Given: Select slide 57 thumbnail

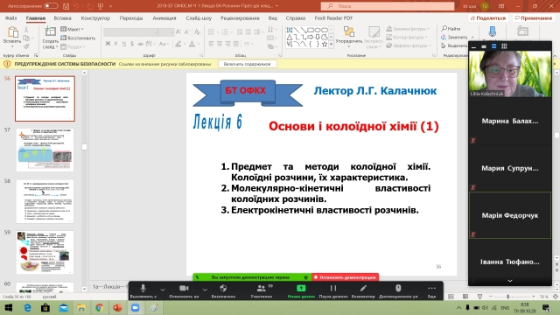Looking at the screenshot, I should tap(45, 150).
